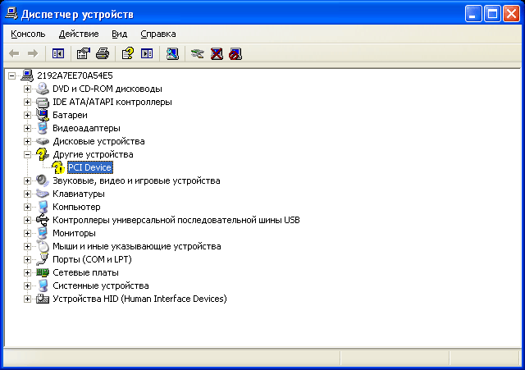This screenshot has width=525, height=370.
Task: Click the Порты (COM и LPT) plug icon
Action: pyautogui.click(x=43, y=259)
